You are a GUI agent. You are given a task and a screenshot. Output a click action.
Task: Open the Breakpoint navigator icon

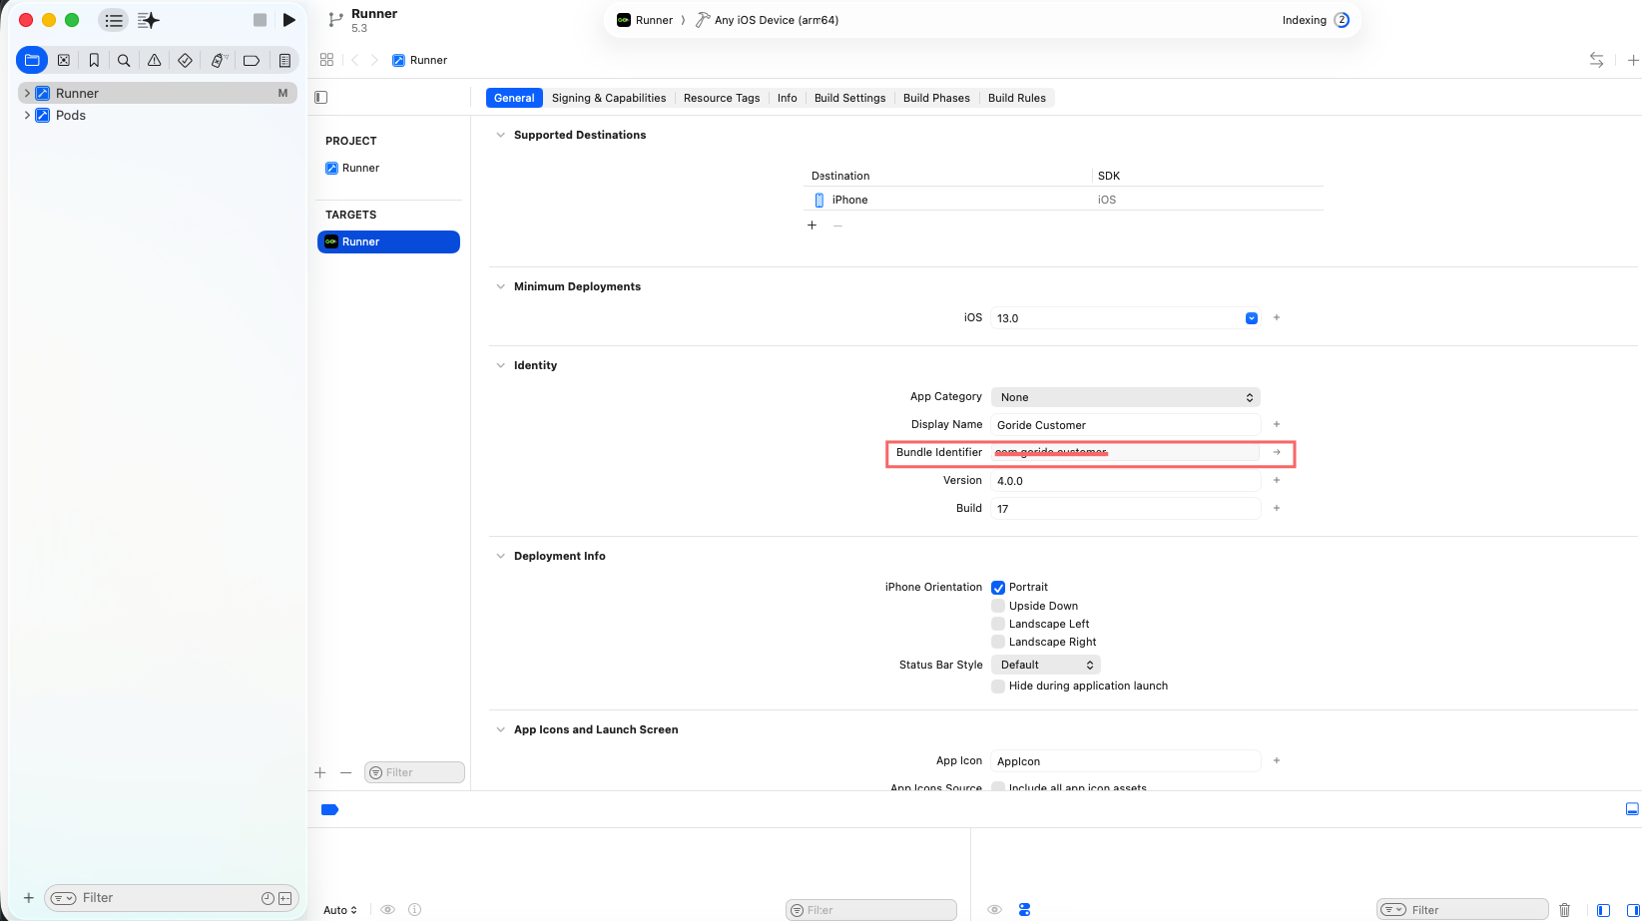252,61
